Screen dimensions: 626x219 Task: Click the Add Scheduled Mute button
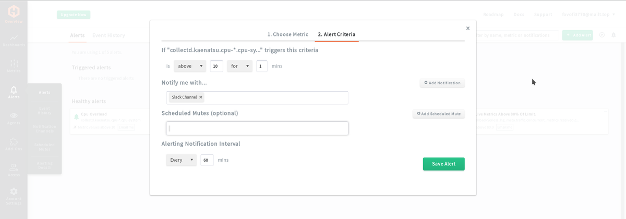click(x=439, y=113)
